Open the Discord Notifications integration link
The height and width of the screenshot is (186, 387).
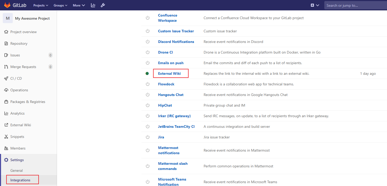[x=176, y=42]
